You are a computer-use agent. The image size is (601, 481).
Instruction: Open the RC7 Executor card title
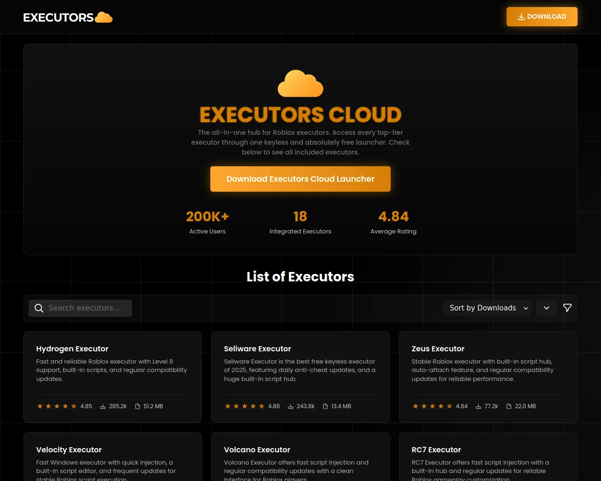click(436, 450)
